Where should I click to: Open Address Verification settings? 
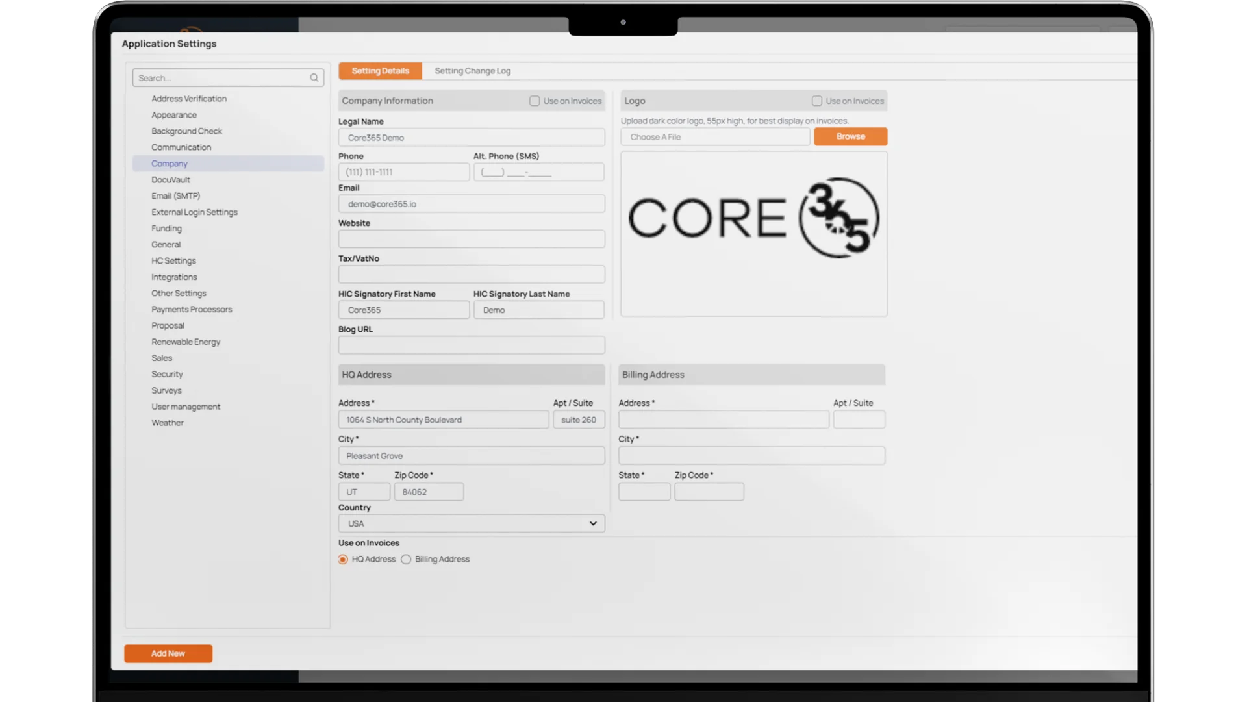tap(189, 99)
